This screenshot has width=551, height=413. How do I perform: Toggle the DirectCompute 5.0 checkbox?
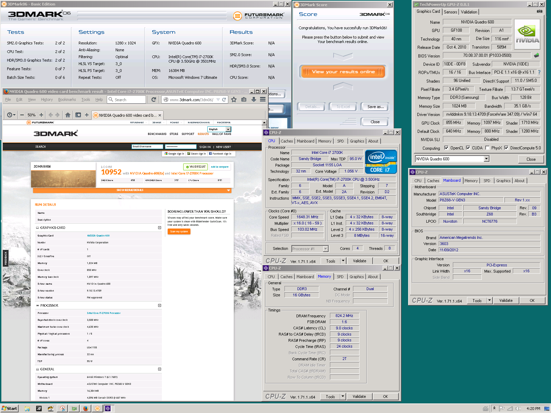[506, 148]
